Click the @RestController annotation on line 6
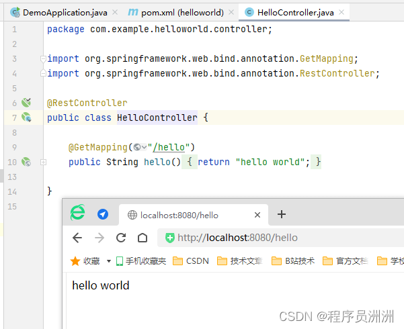This screenshot has height=329, width=404. (x=87, y=103)
